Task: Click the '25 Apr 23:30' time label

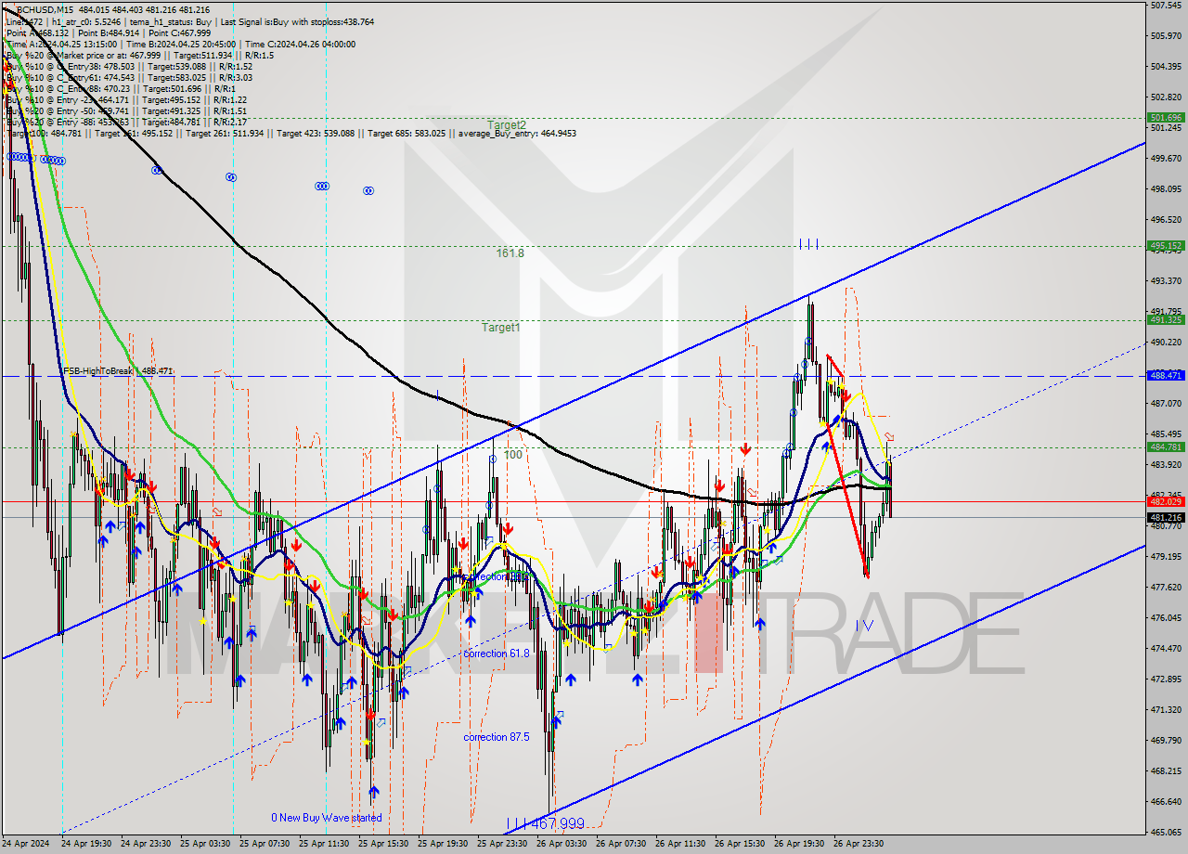Action: pos(503,845)
